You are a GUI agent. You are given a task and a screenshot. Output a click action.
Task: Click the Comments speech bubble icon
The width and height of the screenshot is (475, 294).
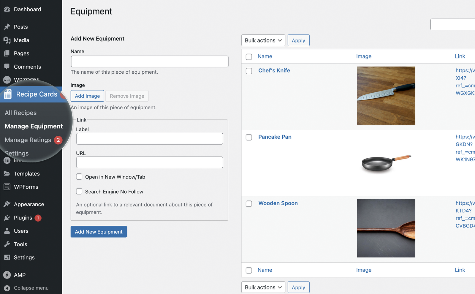tap(7, 67)
